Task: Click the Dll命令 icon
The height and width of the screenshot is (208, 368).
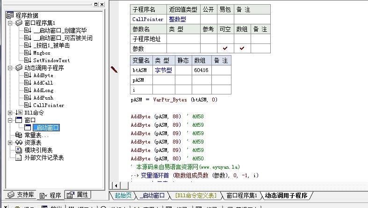Action: point(19,113)
